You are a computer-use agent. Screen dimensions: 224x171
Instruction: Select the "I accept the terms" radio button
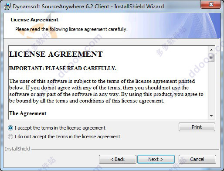click(x=10, y=128)
